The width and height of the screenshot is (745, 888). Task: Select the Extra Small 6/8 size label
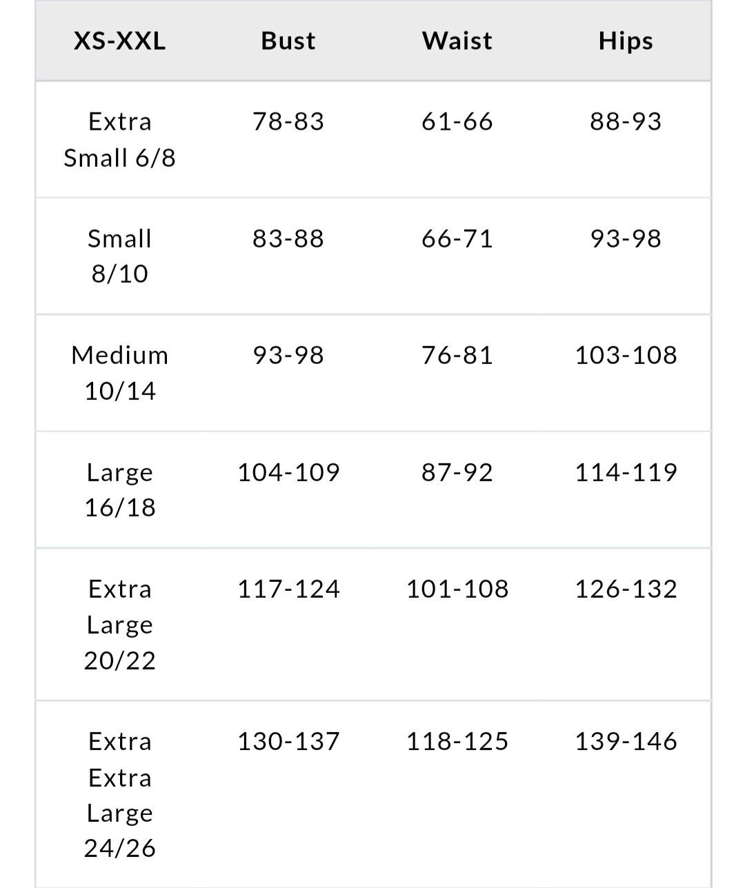(119, 139)
